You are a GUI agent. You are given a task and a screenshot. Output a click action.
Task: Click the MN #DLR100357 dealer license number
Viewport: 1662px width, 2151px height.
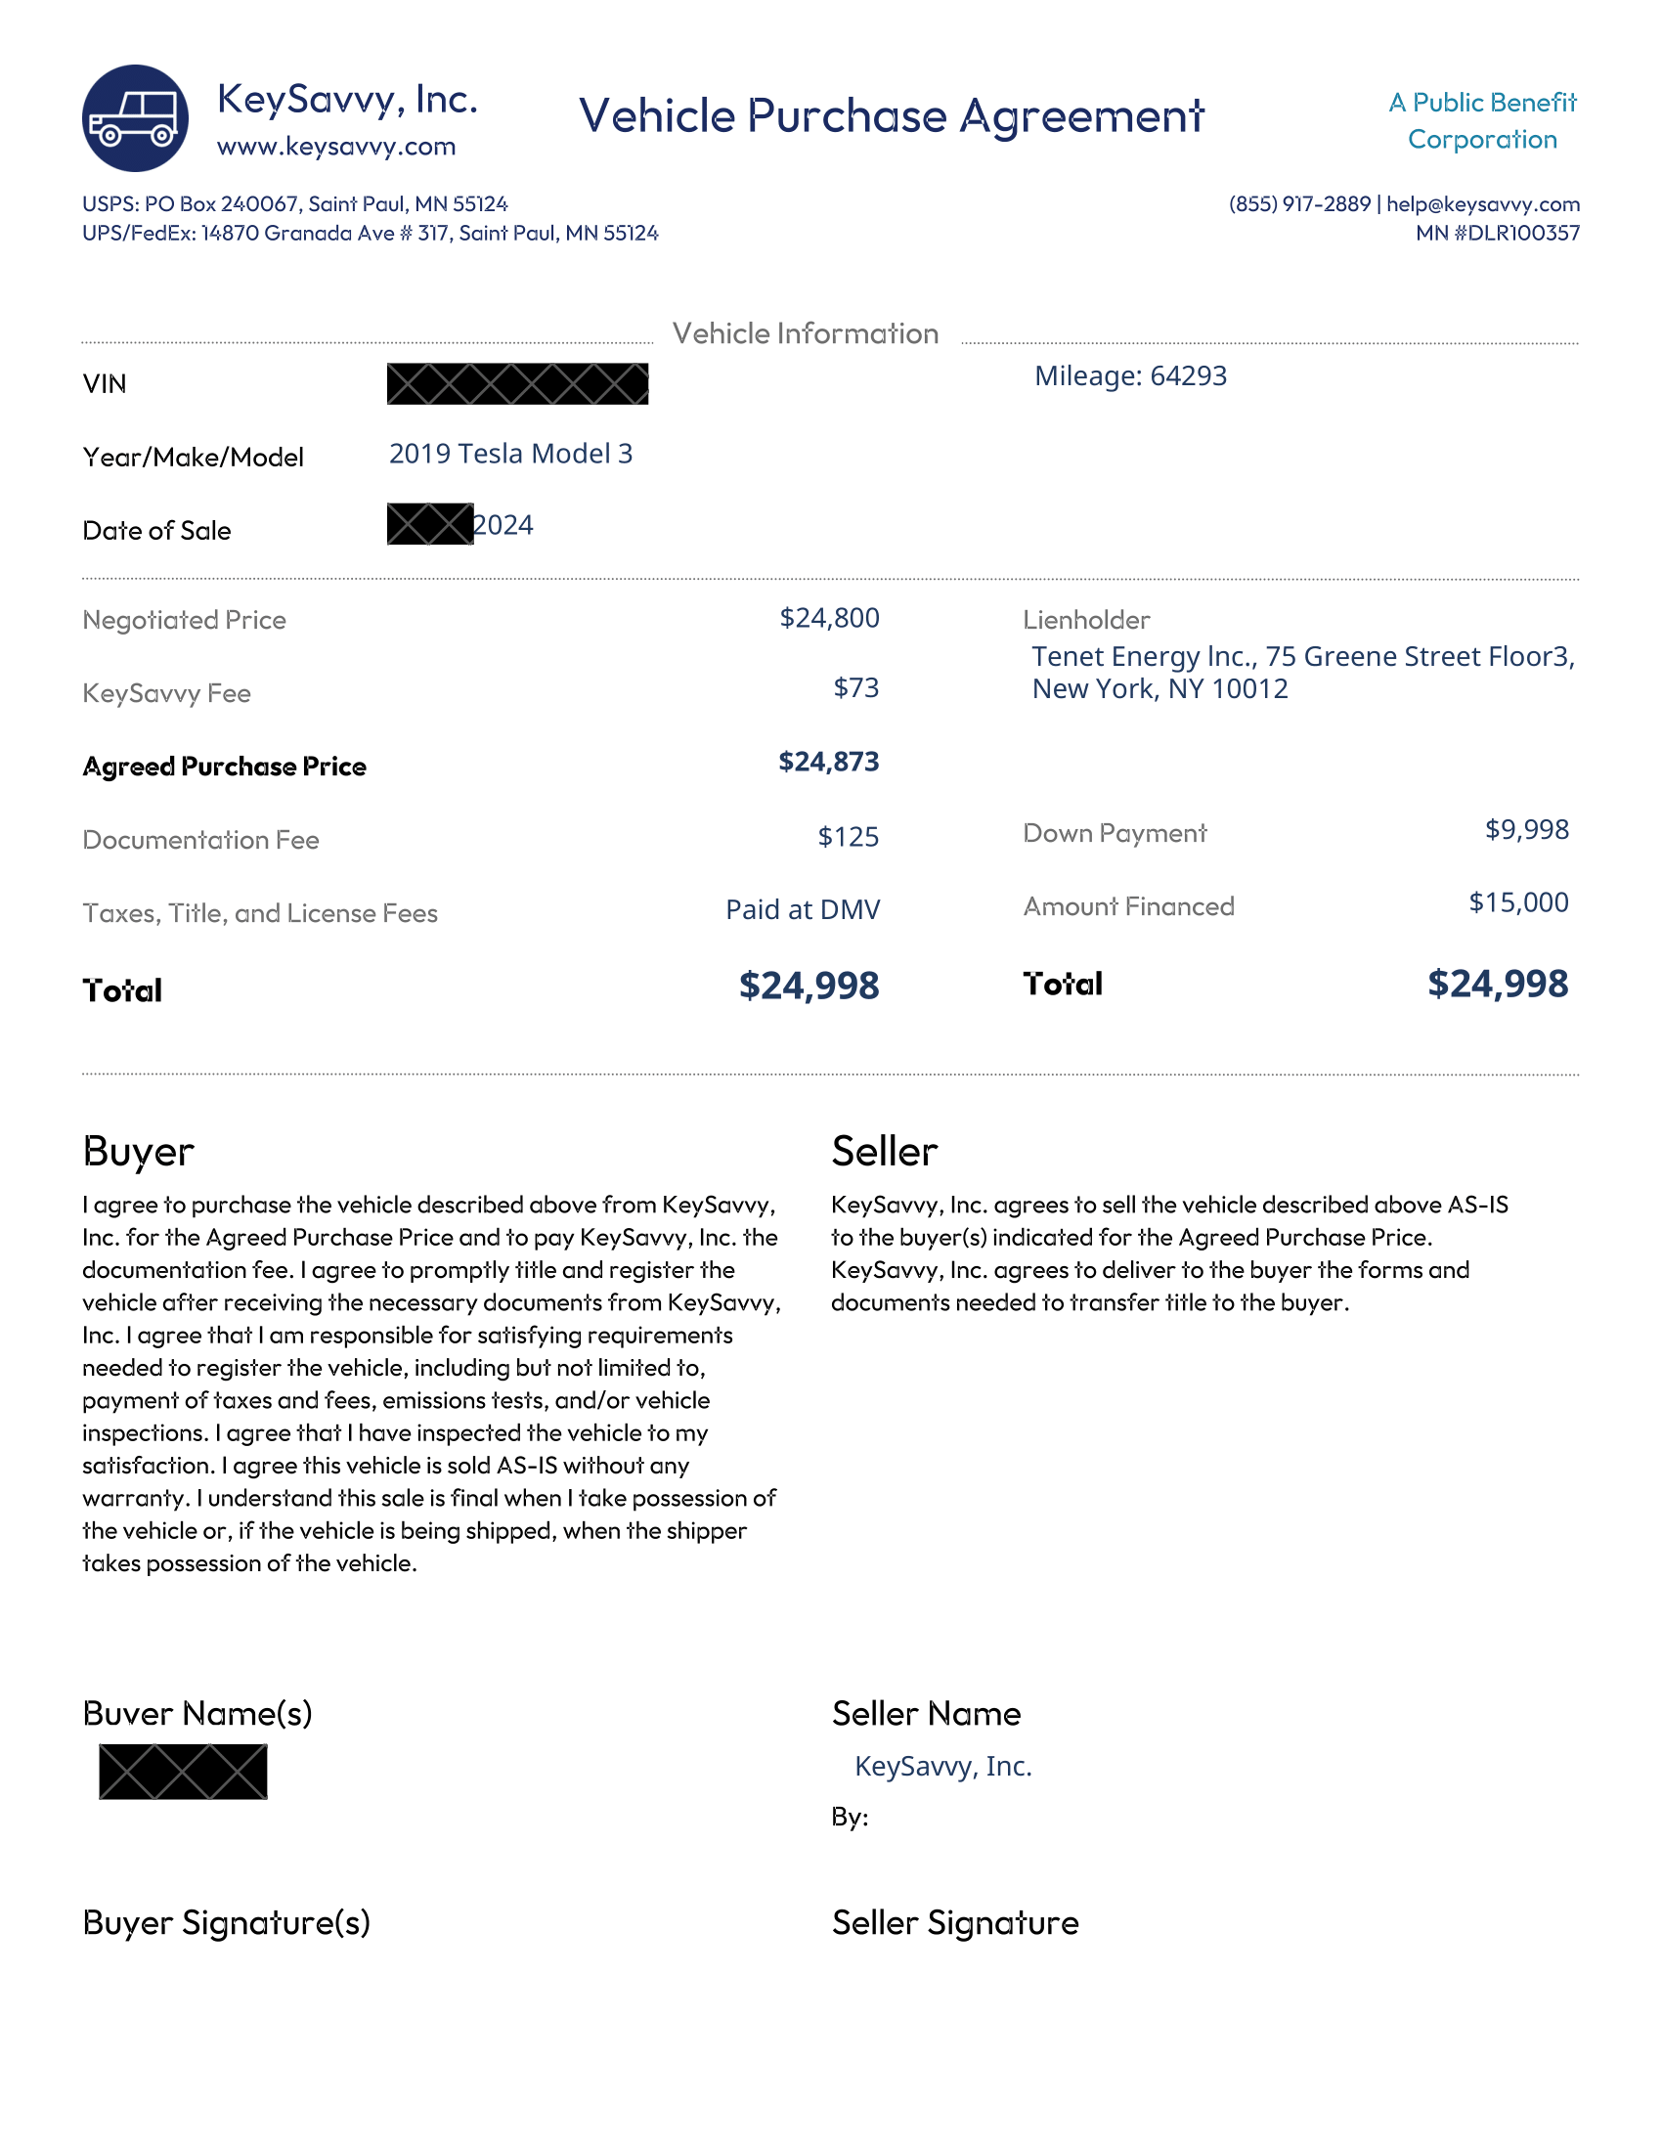coord(1497,234)
